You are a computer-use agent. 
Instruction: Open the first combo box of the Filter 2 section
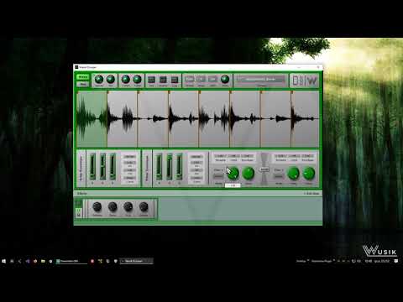[280, 156]
